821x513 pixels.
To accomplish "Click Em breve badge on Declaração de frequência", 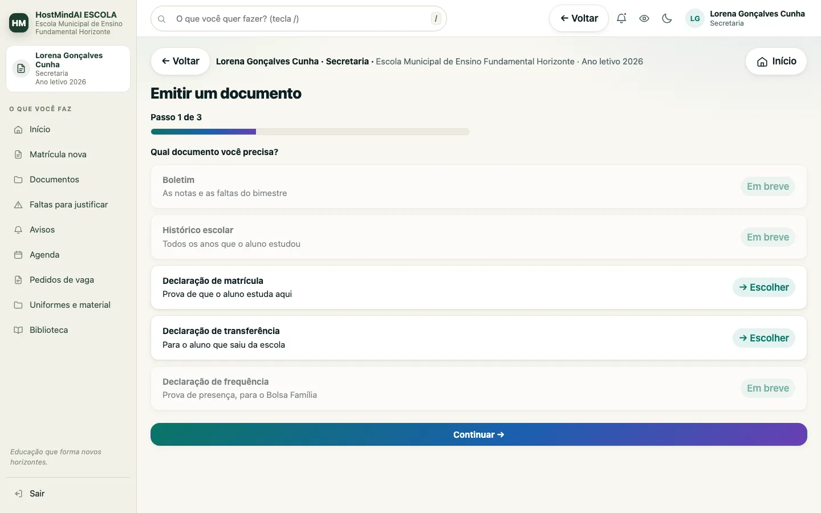I will [x=768, y=388].
